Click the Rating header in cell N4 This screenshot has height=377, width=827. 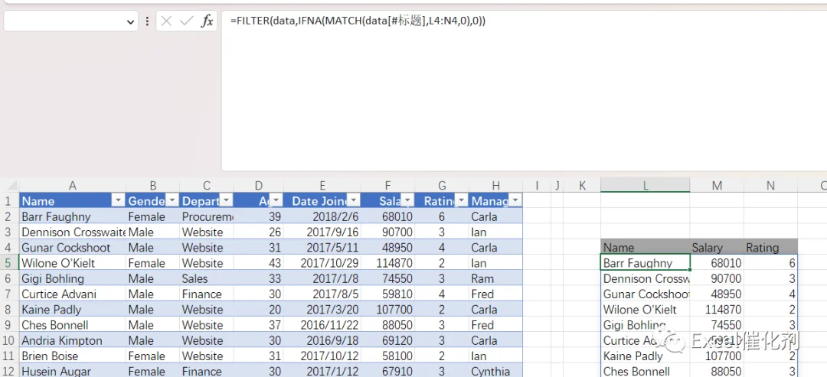(770, 248)
